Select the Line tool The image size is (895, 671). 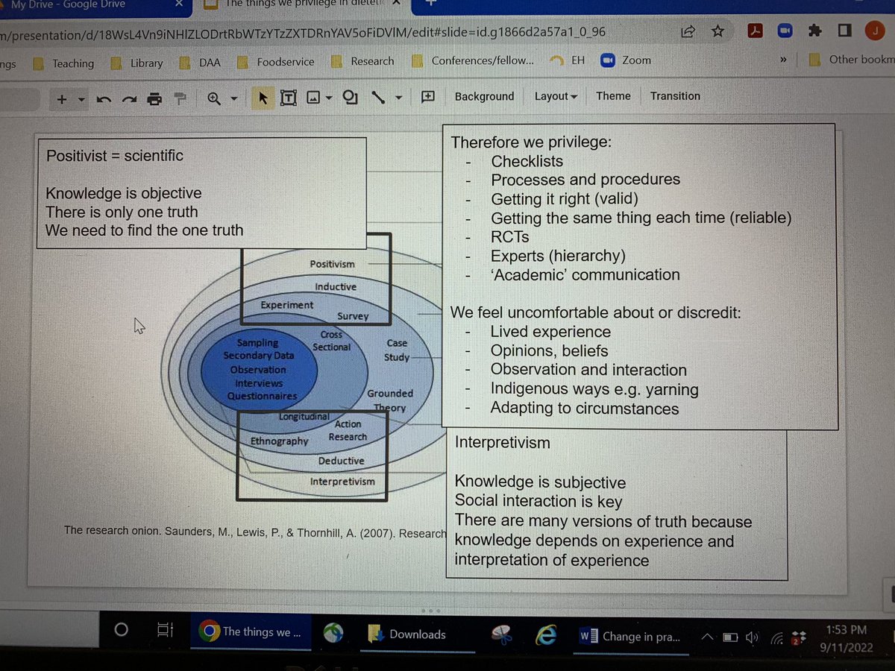click(x=377, y=97)
